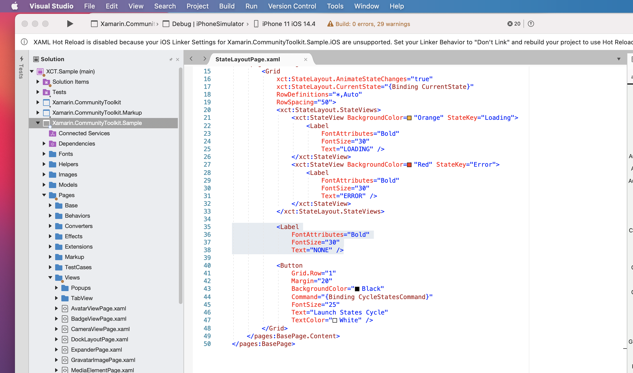Open the document tab list dropdown arrow
The height and width of the screenshot is (373, 633).
619,59
